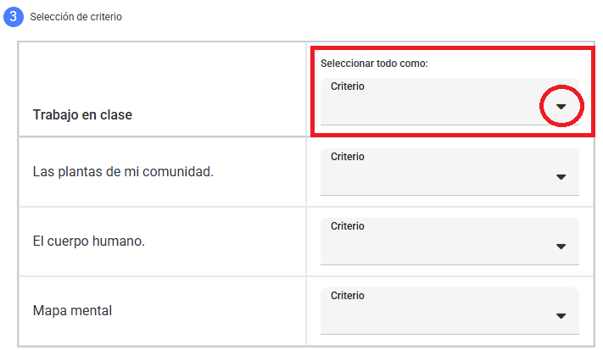Click the red-circled arrow in select-all dropdown
The height and width of the screenshot is (350, 603).
coord(561,107)
